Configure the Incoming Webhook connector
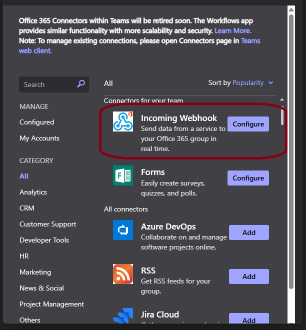 (248, 124)
